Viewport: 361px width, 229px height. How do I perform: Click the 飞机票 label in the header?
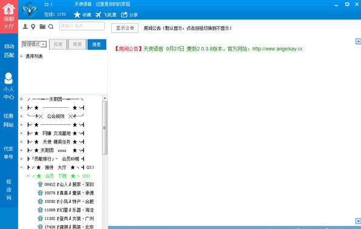pos(110,15)
